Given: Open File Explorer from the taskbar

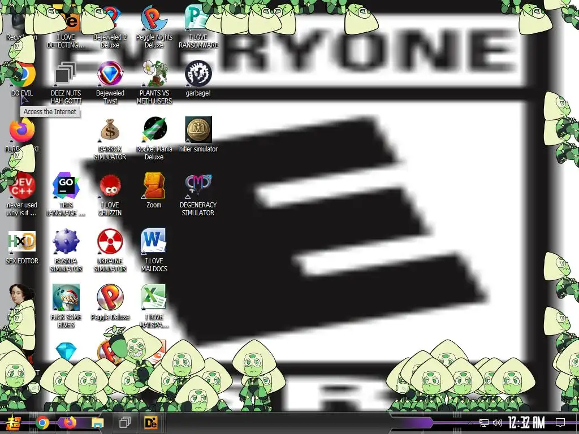Looking at the screenshot, I should (x=97, y=423).
